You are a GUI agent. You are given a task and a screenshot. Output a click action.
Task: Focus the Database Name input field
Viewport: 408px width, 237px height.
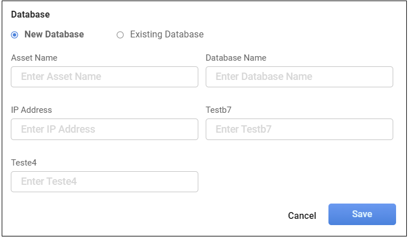click(299, 77)
